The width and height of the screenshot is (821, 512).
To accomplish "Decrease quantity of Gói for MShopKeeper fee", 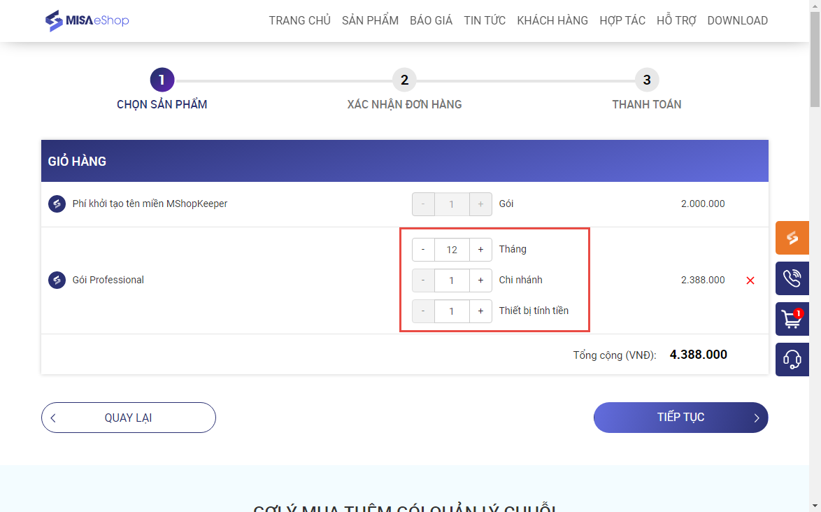I will 423,204.
